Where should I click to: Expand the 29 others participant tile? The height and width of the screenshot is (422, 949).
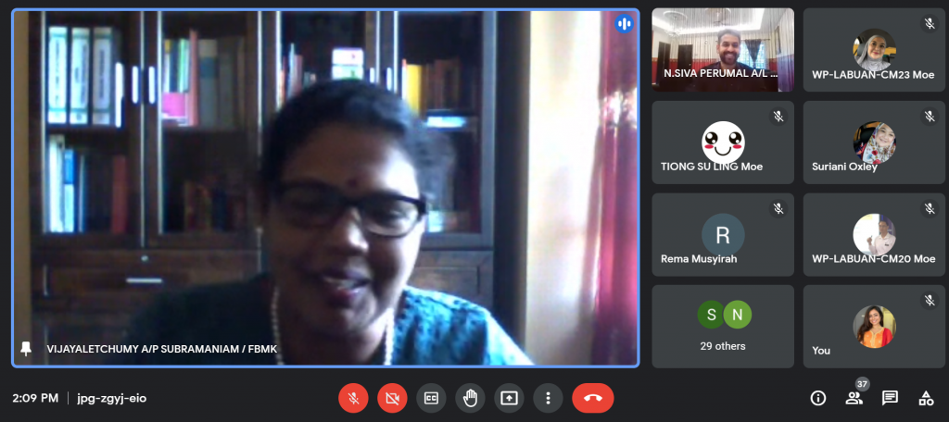point(723,326)
